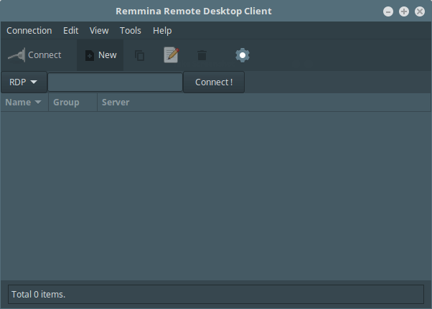Open the Tools menu
This screenshot has width=432, height=309.
click(x=131, y=31)
